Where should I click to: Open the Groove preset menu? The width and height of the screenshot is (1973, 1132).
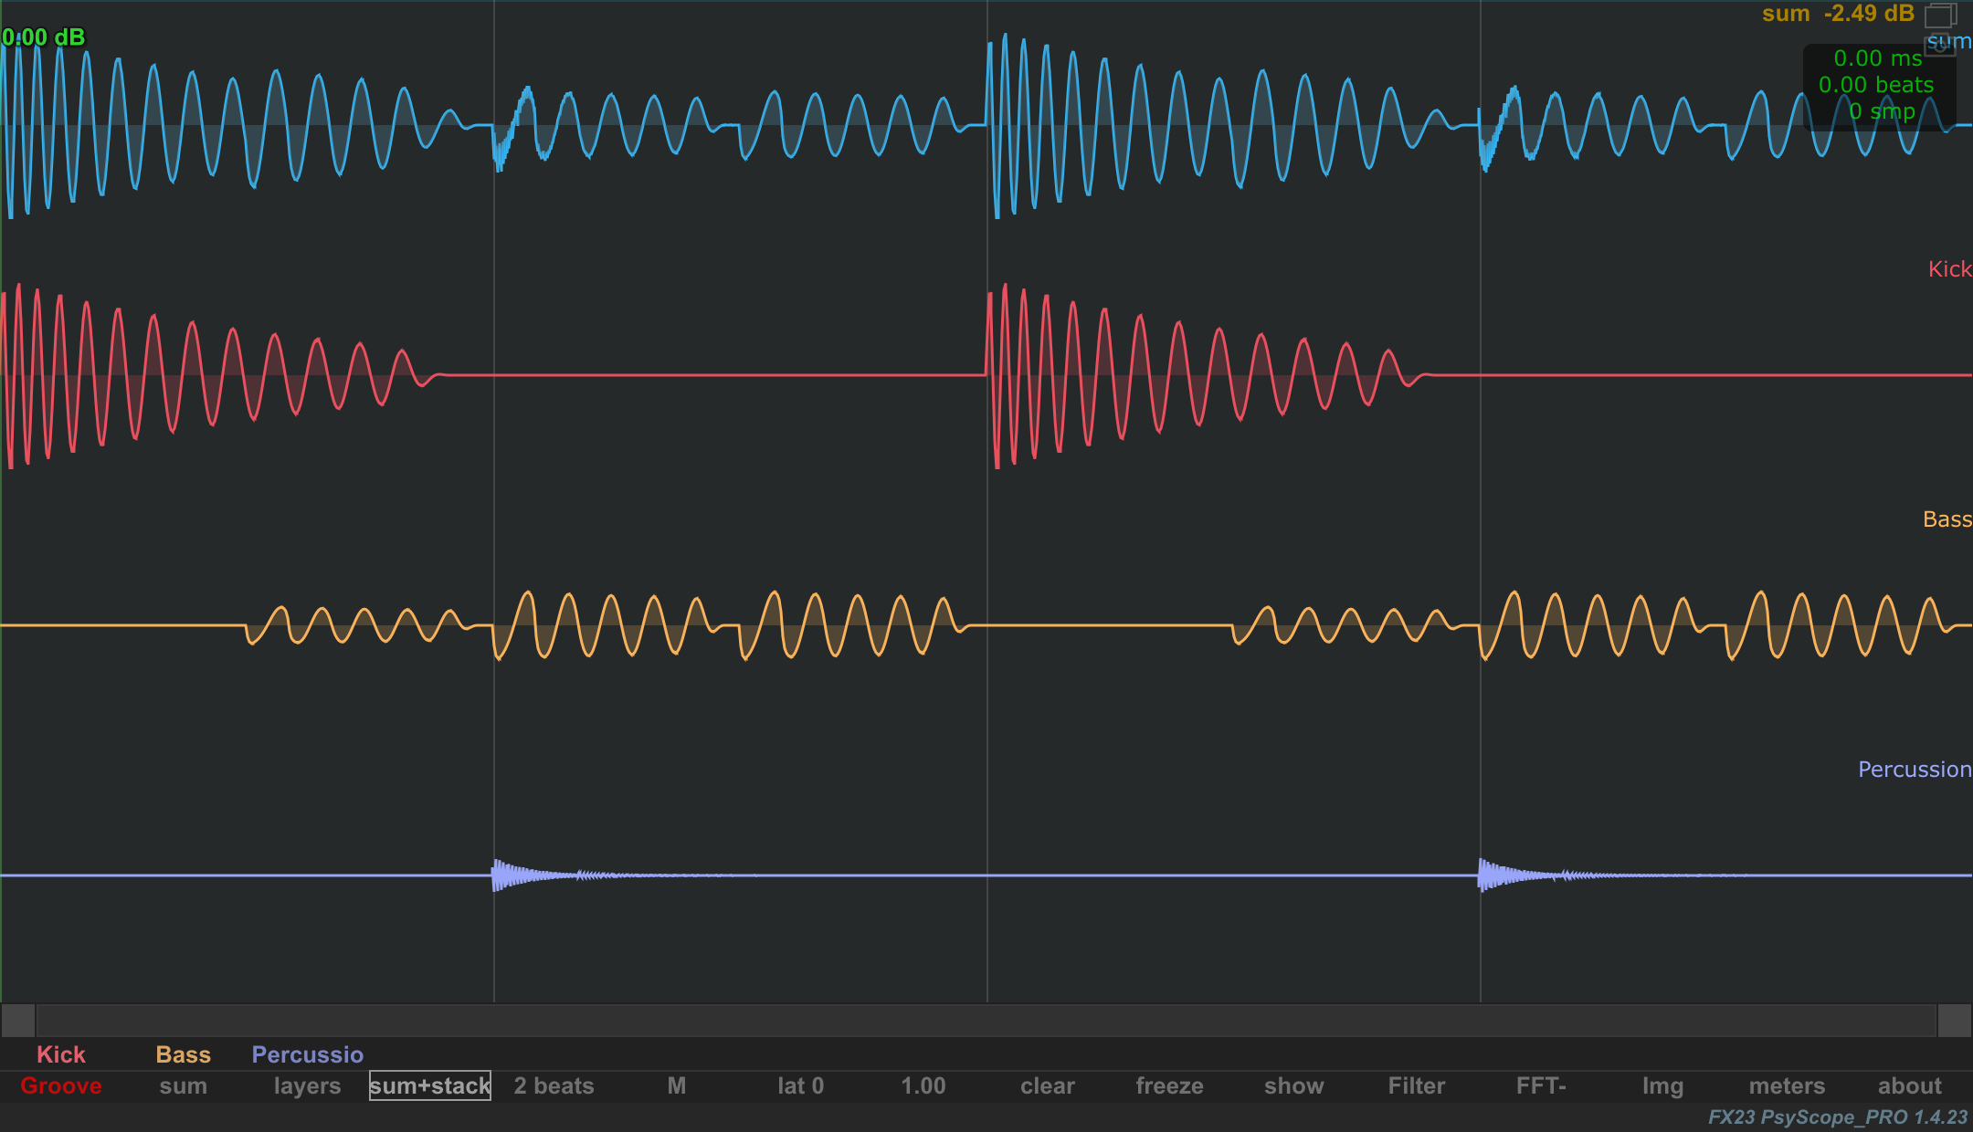[61, 1085]
